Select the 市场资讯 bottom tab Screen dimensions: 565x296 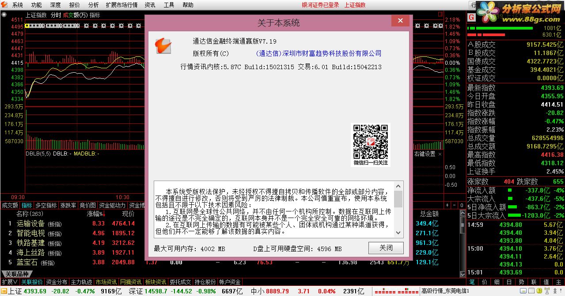106,282
